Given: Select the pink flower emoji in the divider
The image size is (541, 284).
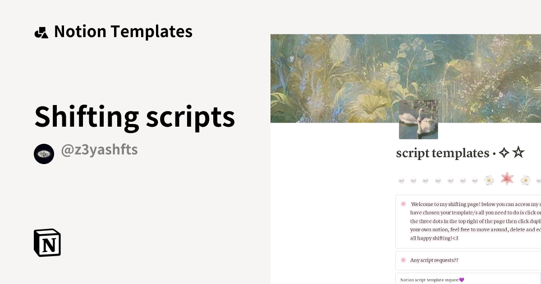Looking at the screenshot, I should [x=507, y=179].
